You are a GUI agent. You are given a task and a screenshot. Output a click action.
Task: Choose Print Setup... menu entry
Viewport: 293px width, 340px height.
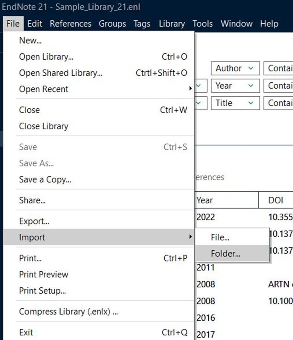[99, 291]
